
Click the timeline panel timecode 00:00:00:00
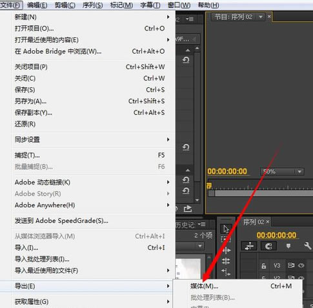pos(276,235)
